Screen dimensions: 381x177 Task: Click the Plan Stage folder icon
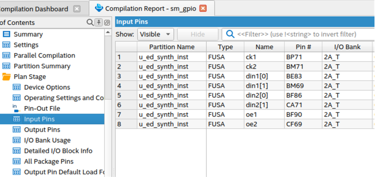pos(7,77)
